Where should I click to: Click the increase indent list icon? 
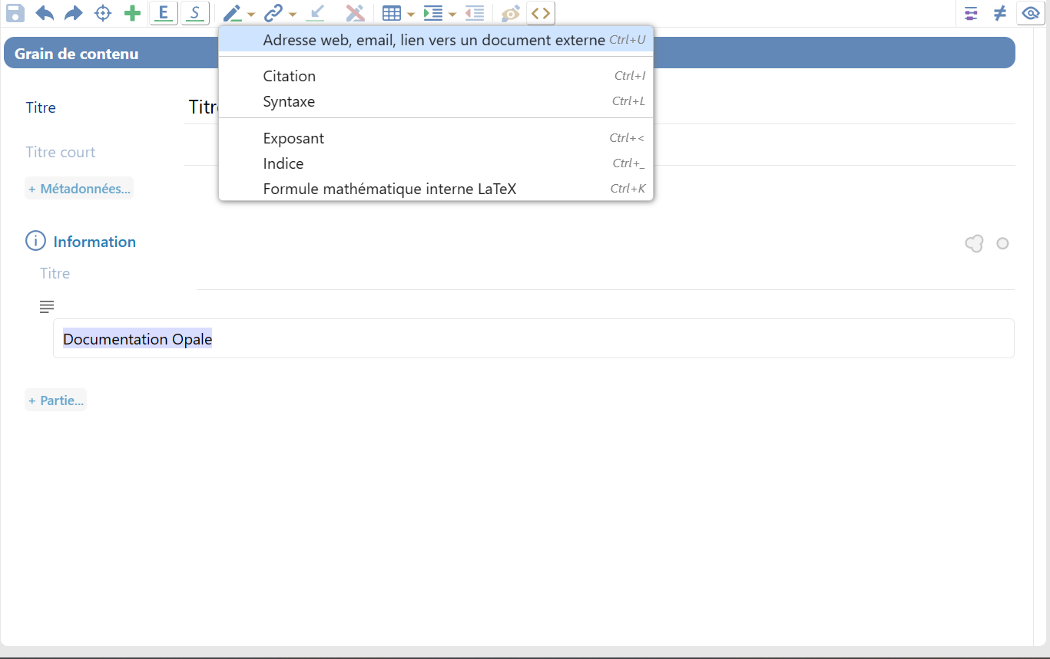pos(433,13)
